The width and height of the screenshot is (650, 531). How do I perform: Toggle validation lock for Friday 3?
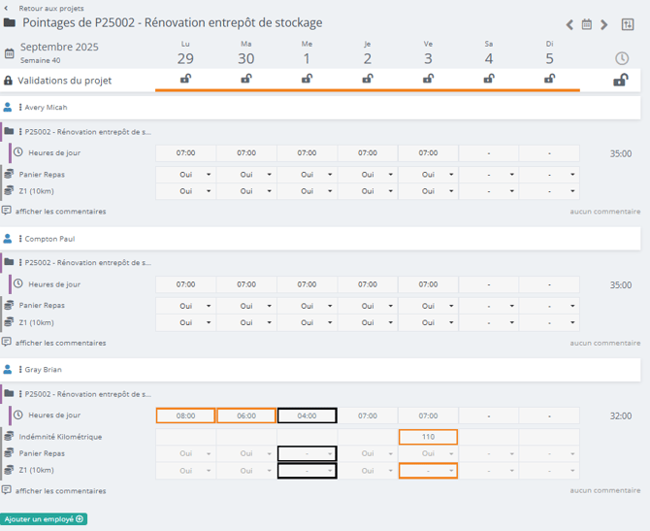pyautogui.click(x=428, y=80)
